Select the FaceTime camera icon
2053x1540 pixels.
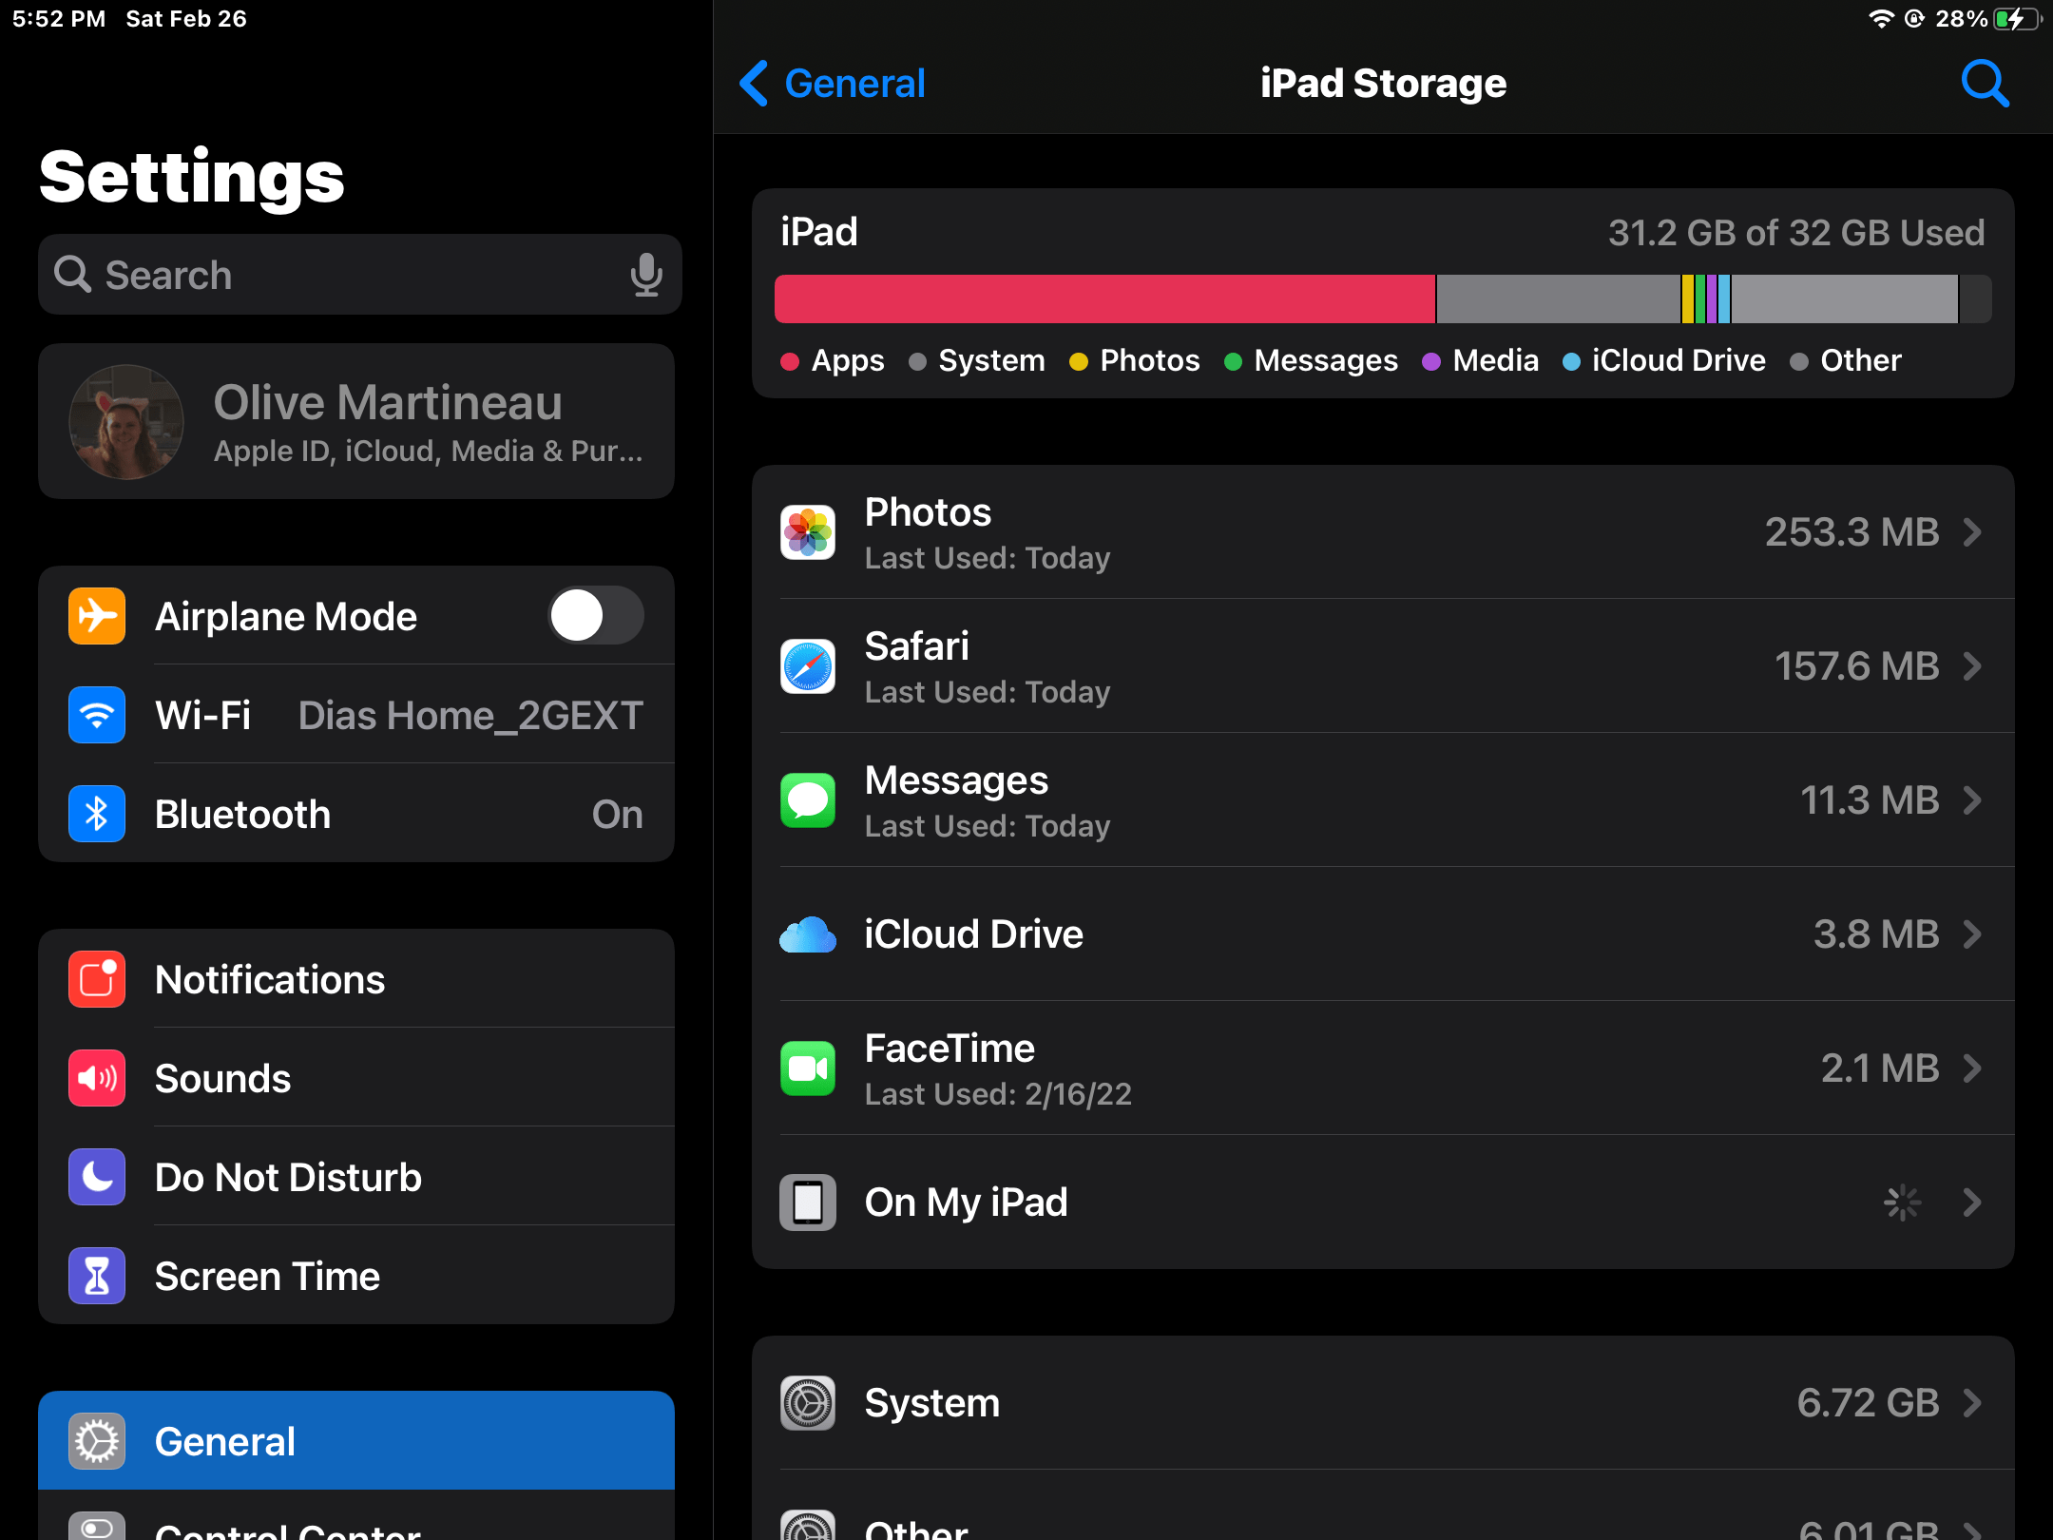(x=807, y=1068)
